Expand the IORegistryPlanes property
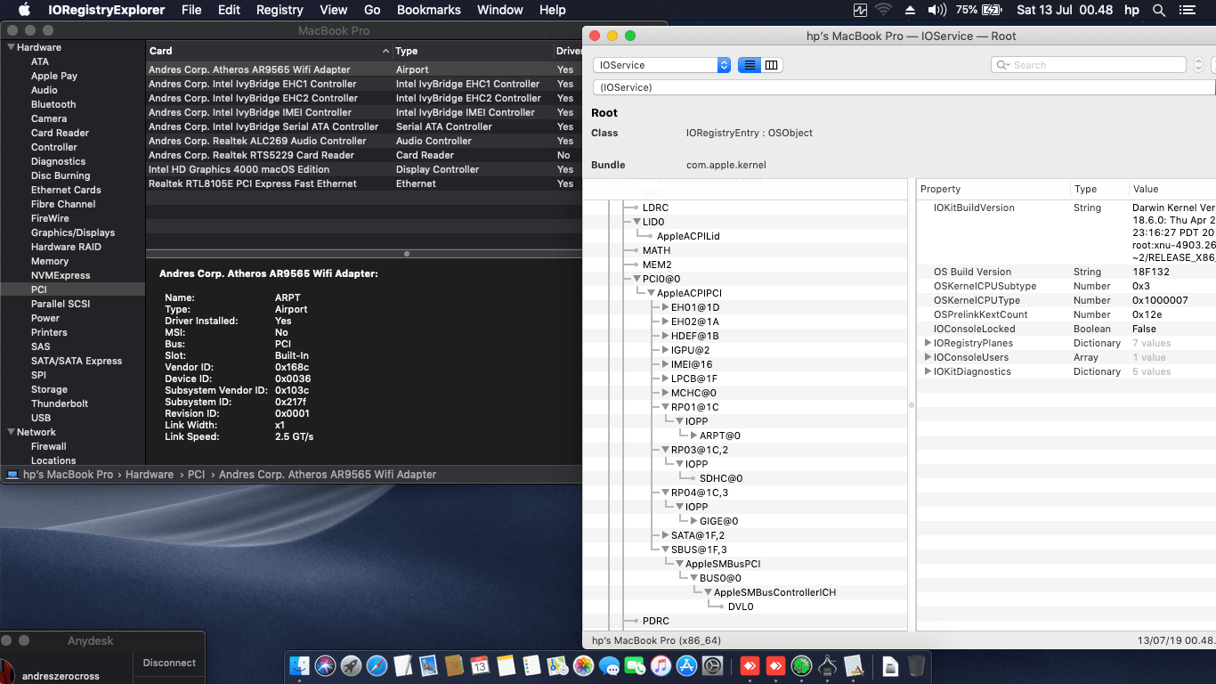1216x684 pixels. tap(928, 343)
